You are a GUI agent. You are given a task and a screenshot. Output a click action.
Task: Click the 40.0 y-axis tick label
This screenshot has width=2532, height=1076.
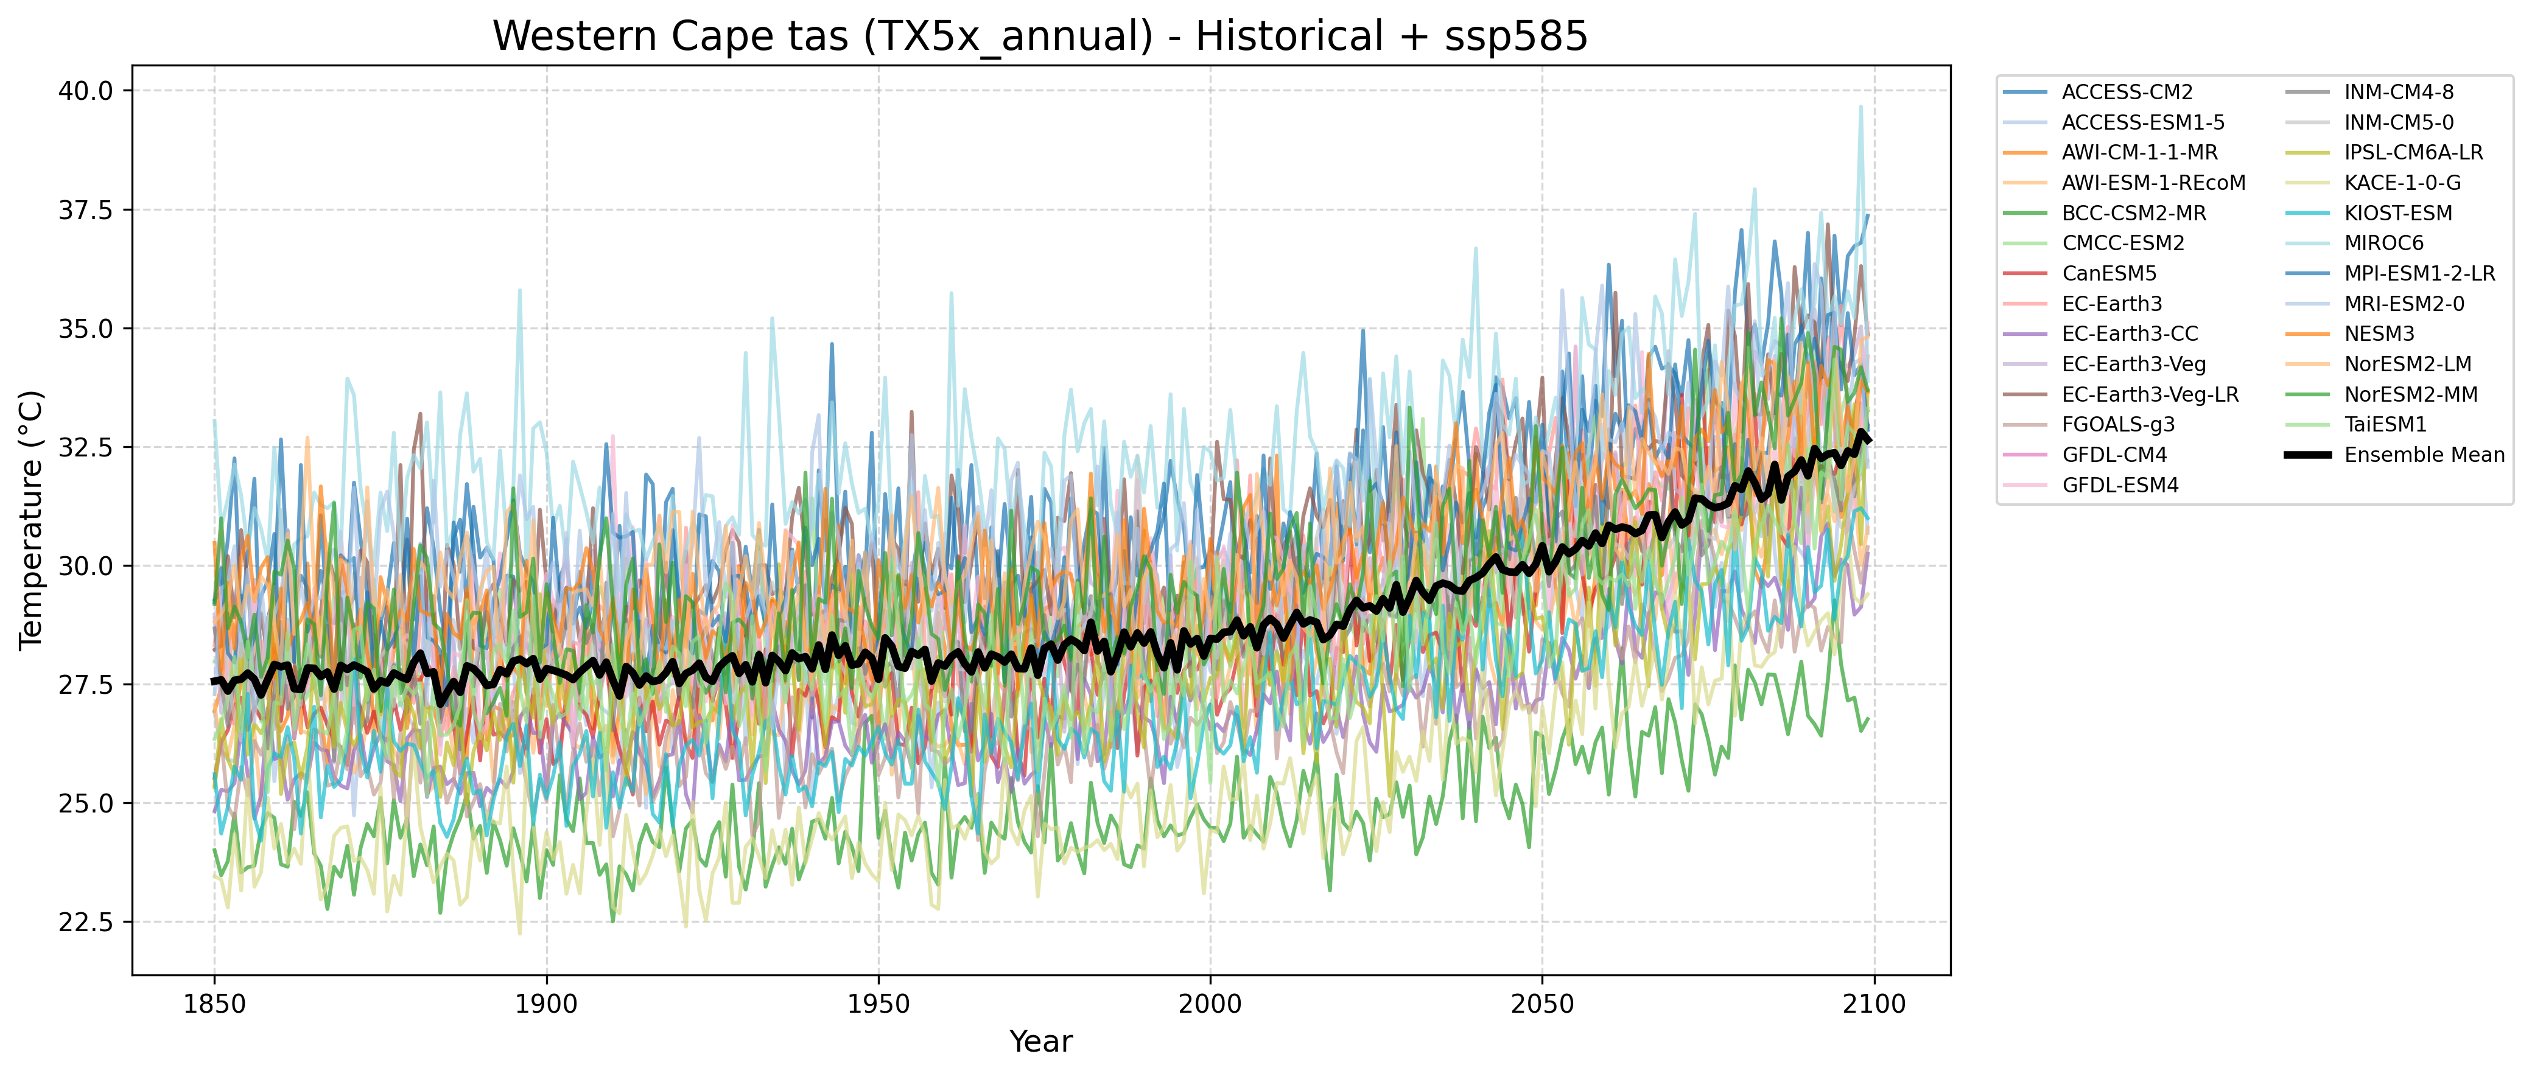coord(86,91)
